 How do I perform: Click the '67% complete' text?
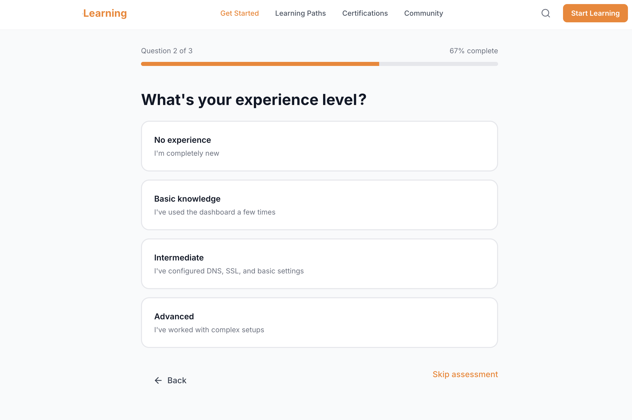coord(473,51)
